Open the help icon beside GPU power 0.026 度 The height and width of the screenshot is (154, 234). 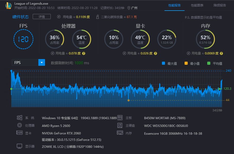pyautogui.click(x=155, y=53)
